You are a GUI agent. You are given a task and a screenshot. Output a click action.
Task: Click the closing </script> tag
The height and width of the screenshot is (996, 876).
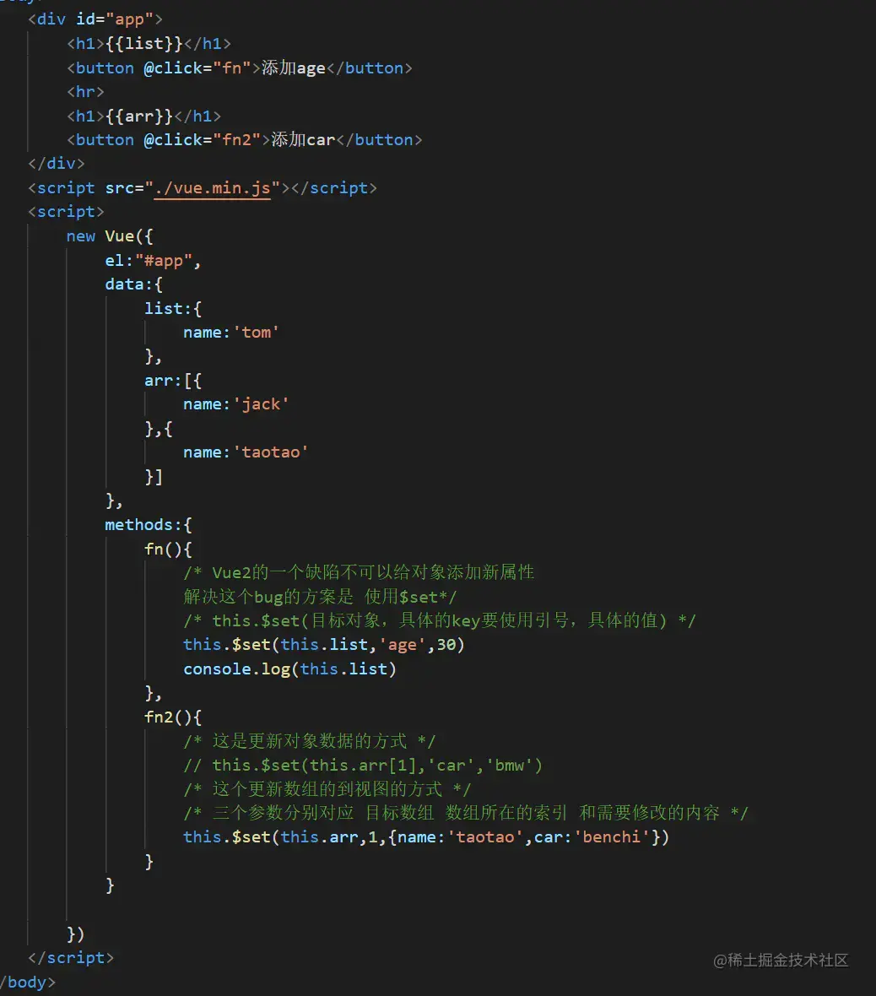click(x=71, y=958)
